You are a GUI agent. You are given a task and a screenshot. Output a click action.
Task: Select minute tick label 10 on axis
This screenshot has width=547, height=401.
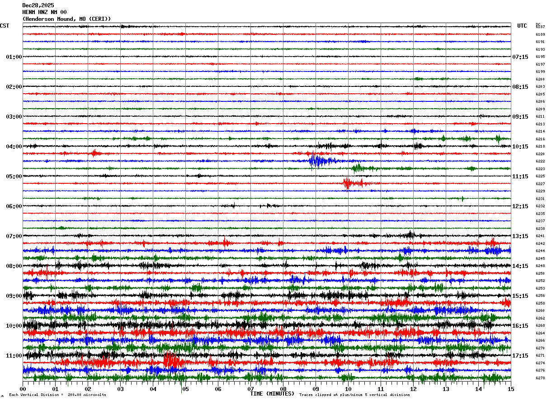[348, 389]
